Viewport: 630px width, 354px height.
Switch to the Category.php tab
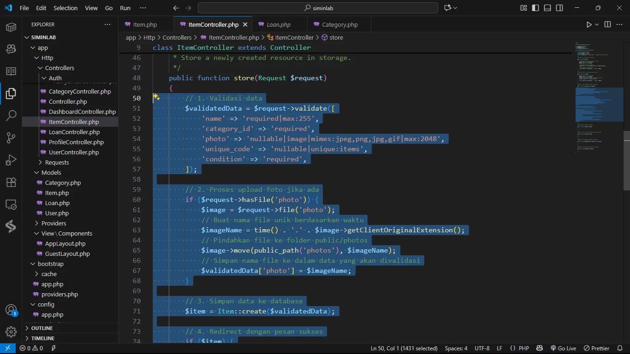point(339,24)
